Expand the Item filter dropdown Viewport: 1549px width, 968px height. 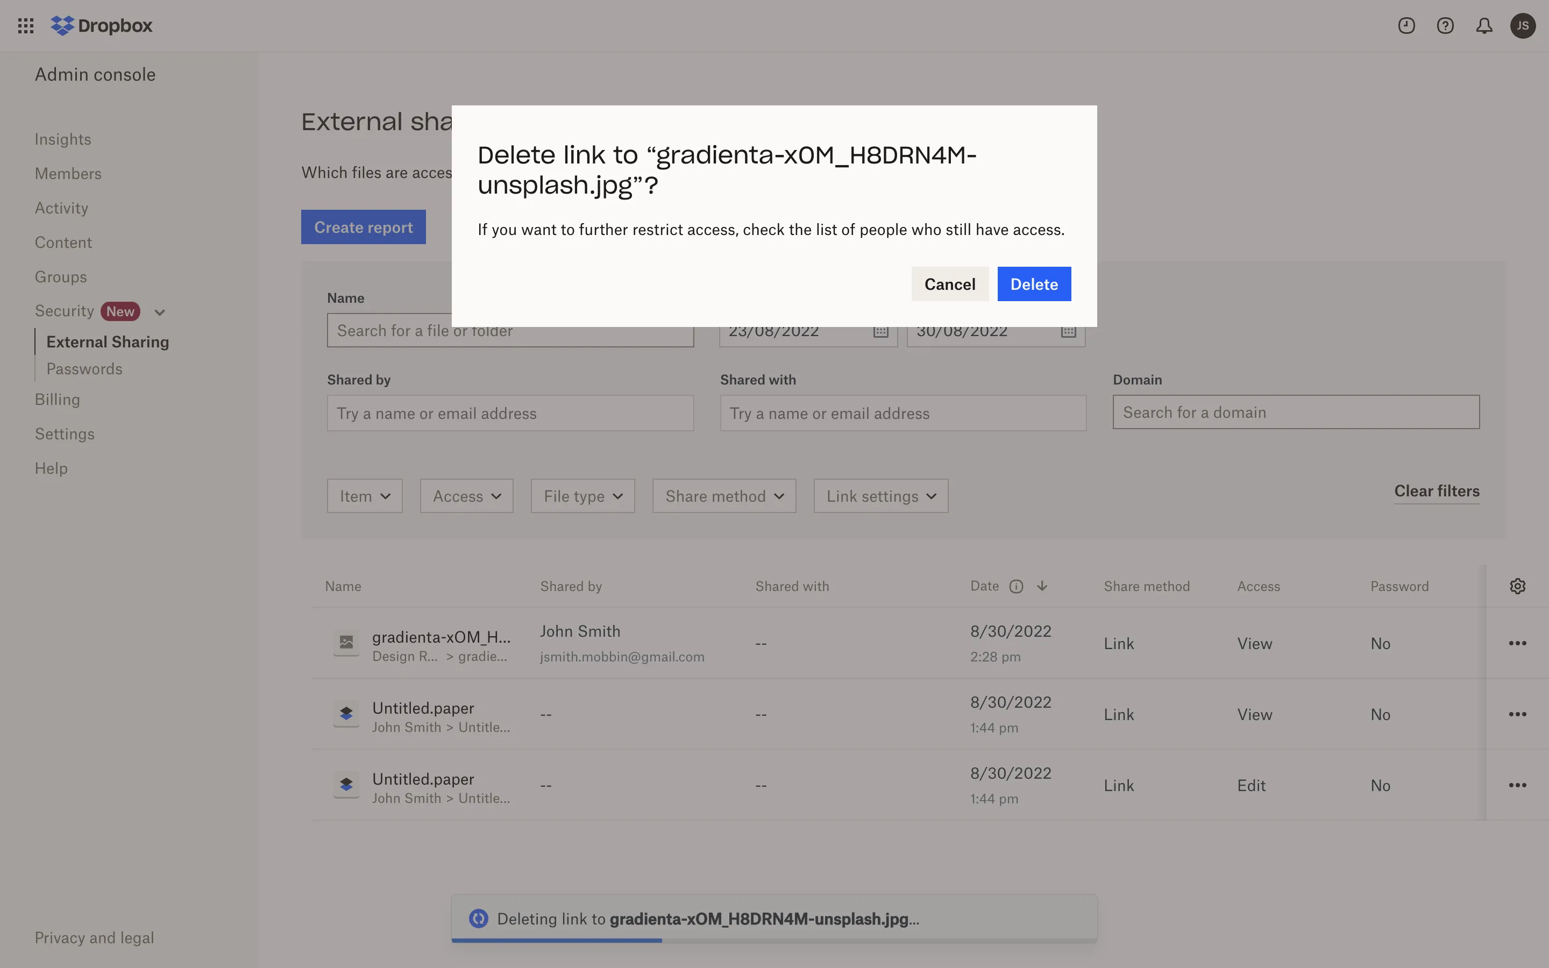pos(364,496)
